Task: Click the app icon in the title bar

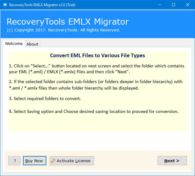Action: tap(5, 5)
